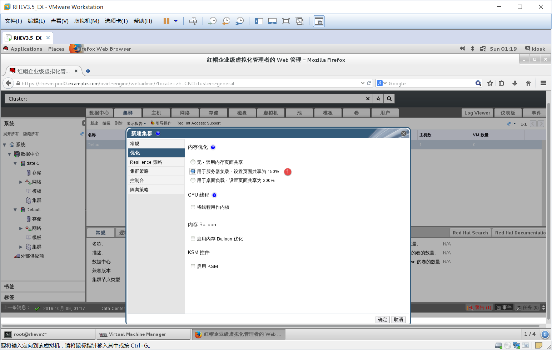Bookmark the Cluster search with star button
This screenshot has height=350, width=552.
click(378, 98)
